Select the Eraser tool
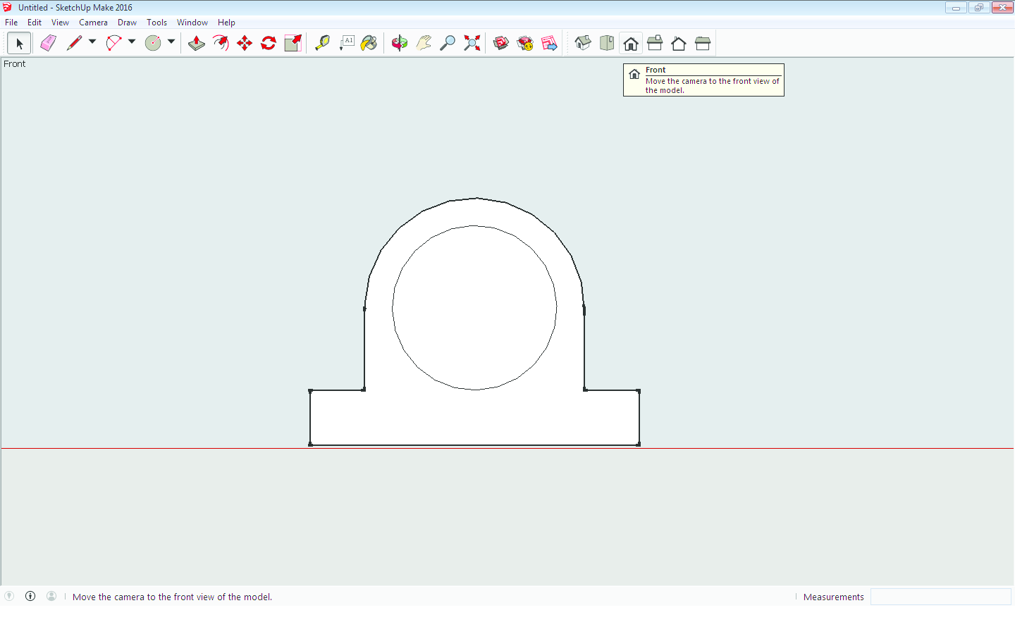This screenshot has height=634, width=1015. coord(48,43)
